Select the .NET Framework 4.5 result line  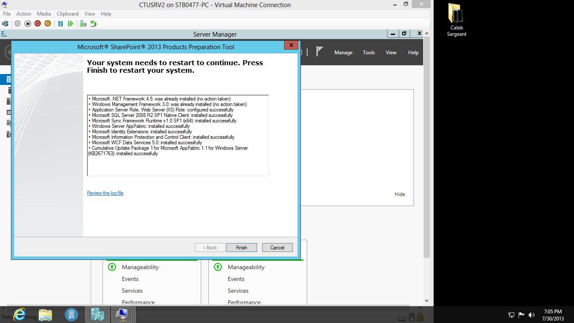(160, 99)
